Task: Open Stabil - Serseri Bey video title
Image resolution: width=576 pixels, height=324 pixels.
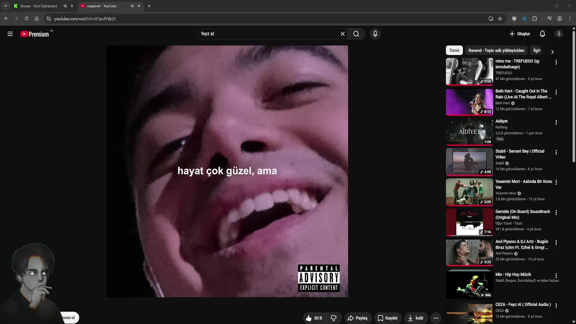Action: [520, 154]
